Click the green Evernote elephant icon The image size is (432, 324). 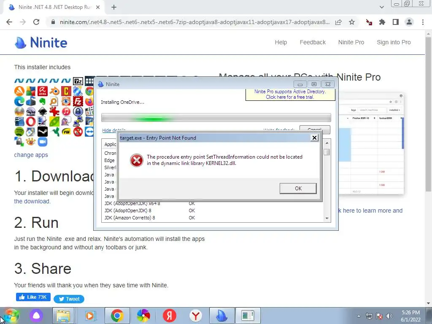[x=43, y=101]
